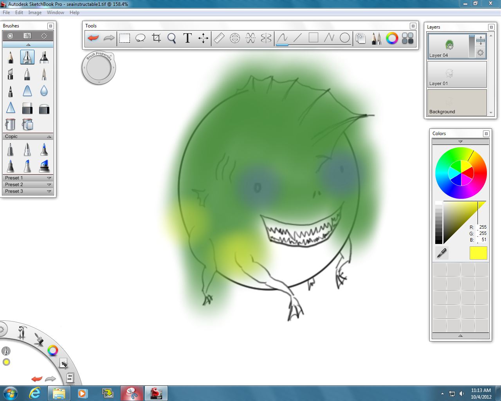The width and height of the screenshot is (501, 401).
Task: Undo the last action with the red arrow
Action: 92,38
